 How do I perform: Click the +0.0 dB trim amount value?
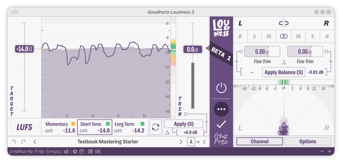point(190,132)
